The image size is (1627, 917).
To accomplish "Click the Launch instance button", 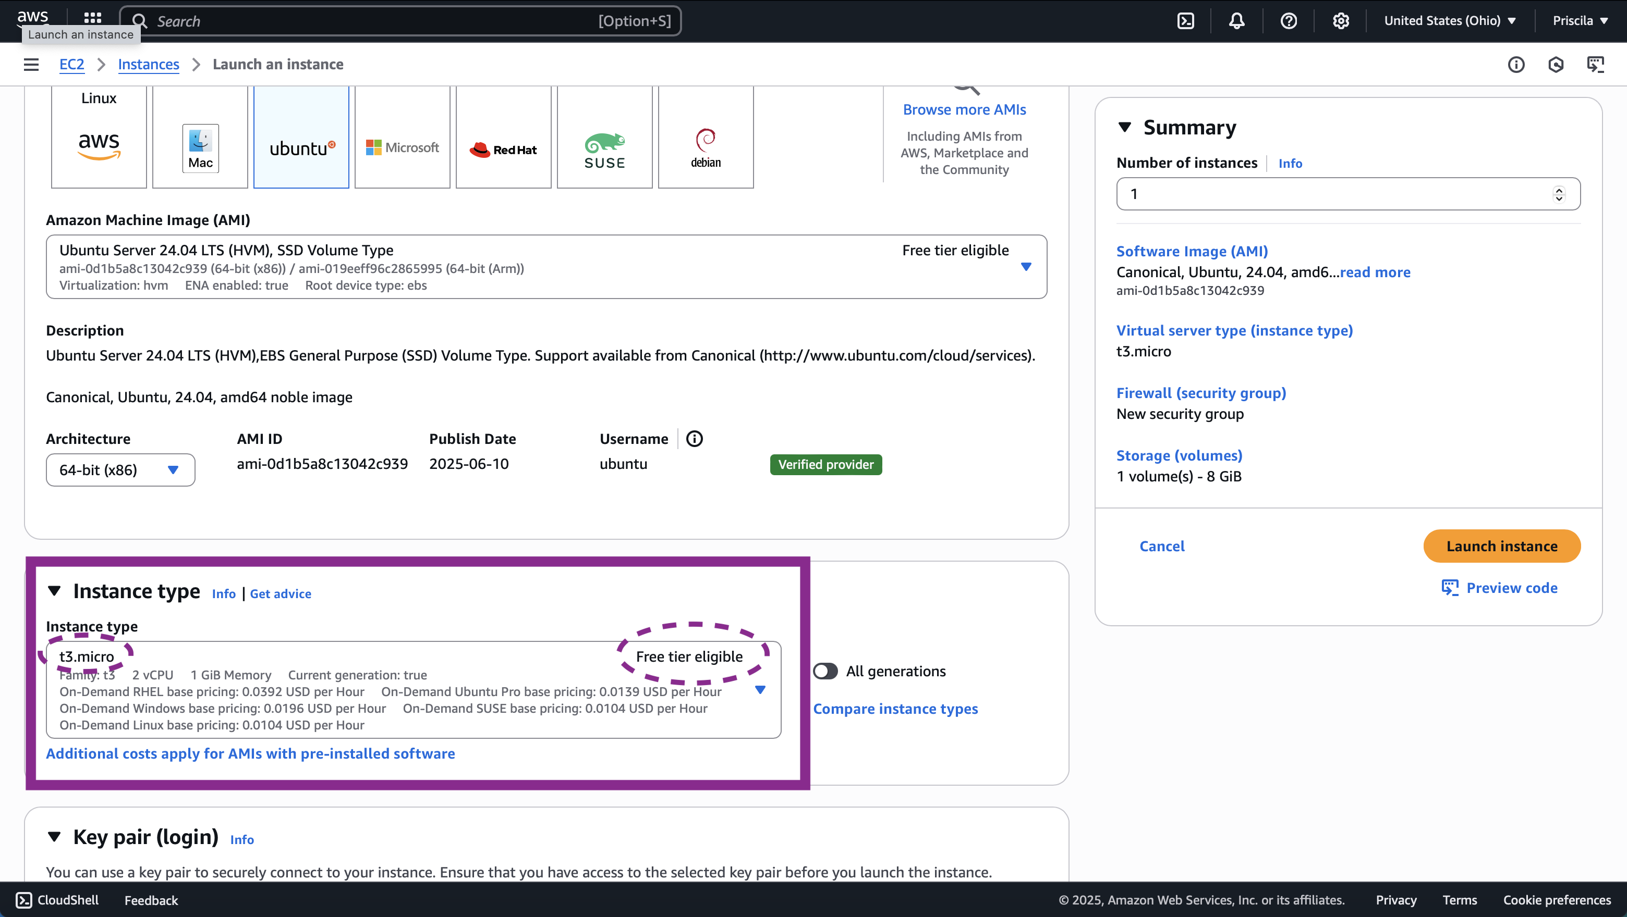I will [1501, 546].
